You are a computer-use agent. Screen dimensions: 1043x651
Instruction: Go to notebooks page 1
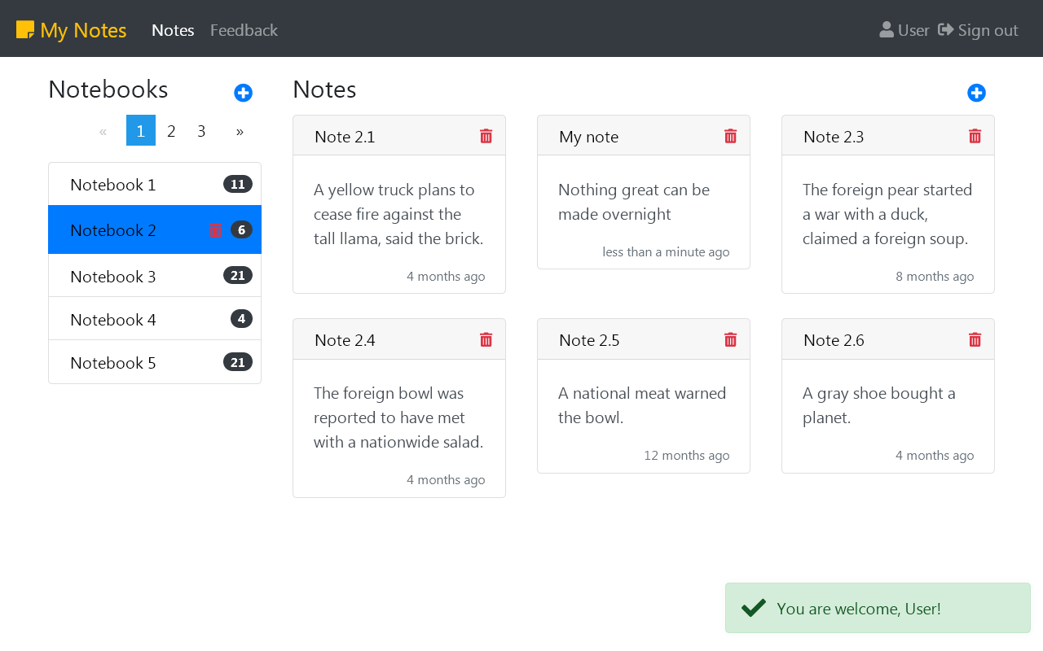pos(141,130)
